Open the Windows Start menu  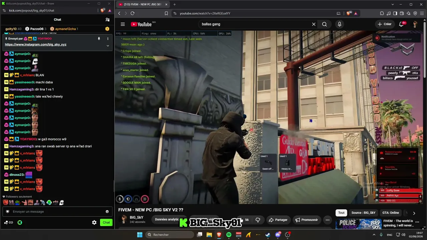pos(139,235)
